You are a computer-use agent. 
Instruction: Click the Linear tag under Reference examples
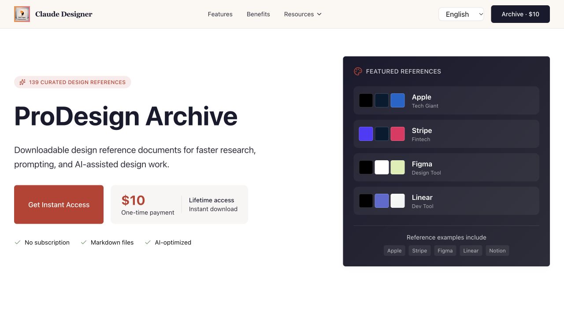(471, 251)
